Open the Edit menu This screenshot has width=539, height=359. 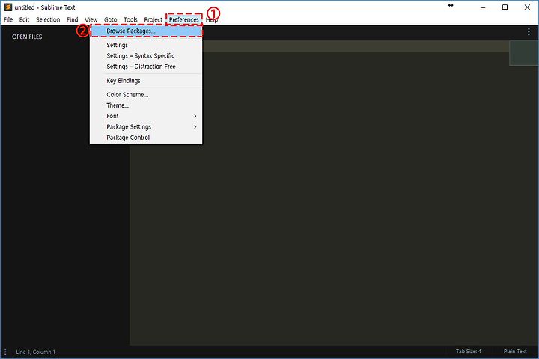tap(24, 19)
